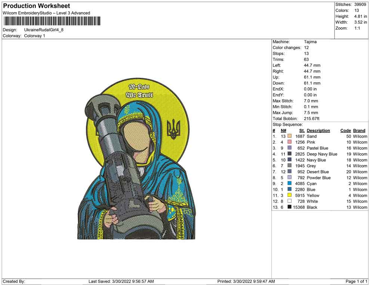Click the Color changes value 12

(x=306, y=48)
